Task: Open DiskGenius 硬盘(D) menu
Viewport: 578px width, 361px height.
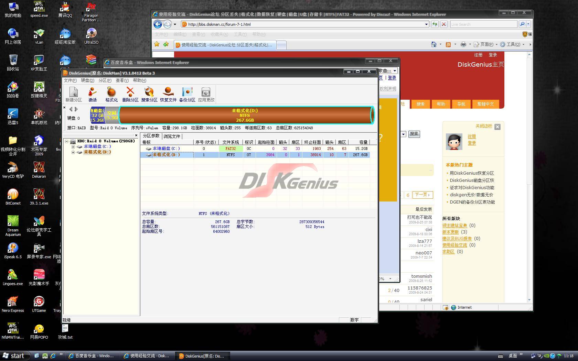Action: tap(87, 80)
